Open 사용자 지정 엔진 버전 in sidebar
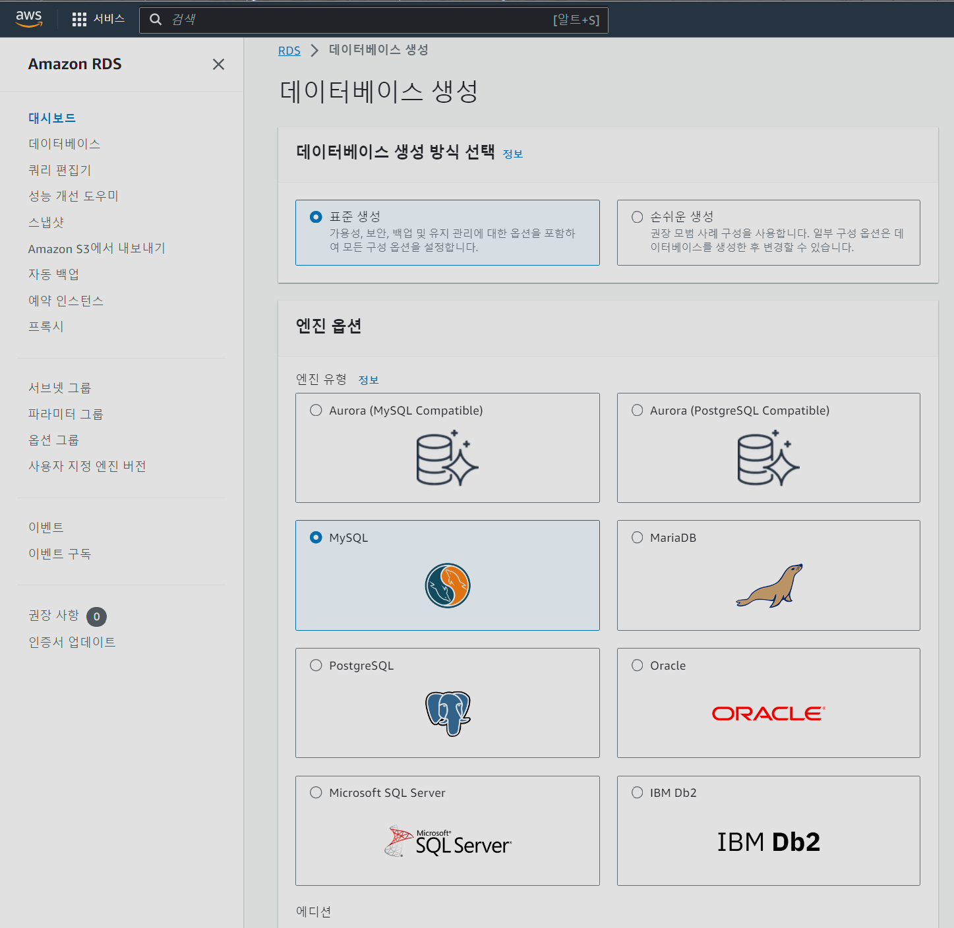The image size is (954, 928). [x=87, y=466]
